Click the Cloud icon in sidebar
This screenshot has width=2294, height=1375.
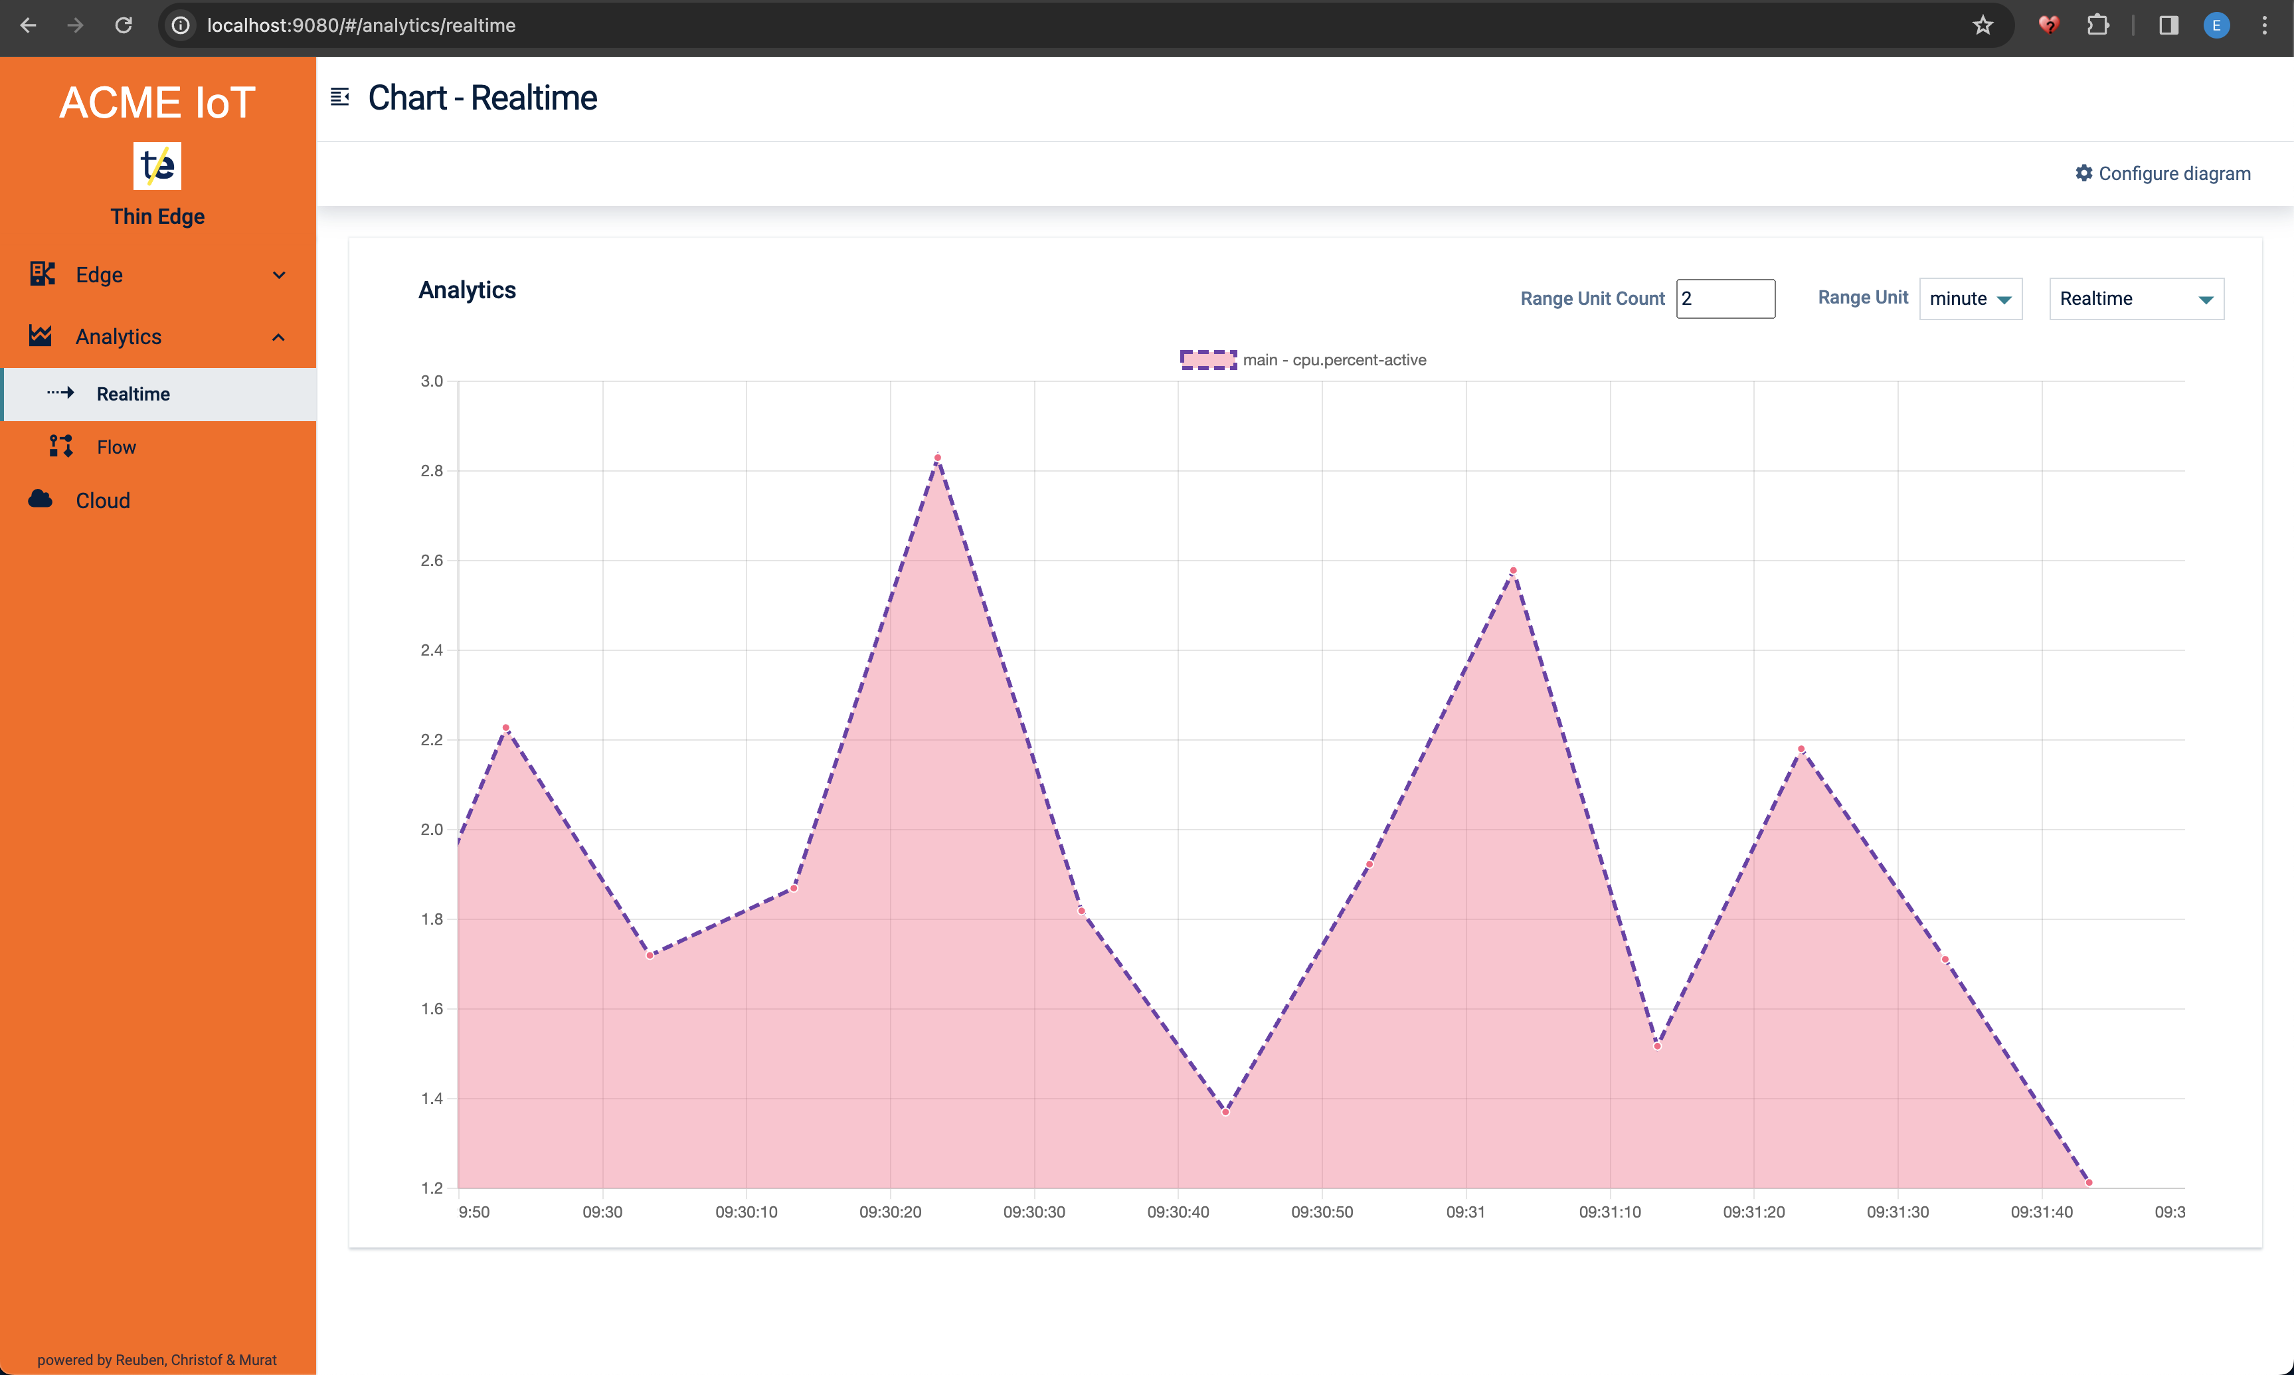pos(41,500)
